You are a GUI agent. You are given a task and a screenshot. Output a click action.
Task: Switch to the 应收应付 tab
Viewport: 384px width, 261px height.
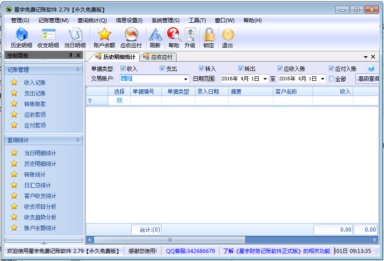coord(158,57)
